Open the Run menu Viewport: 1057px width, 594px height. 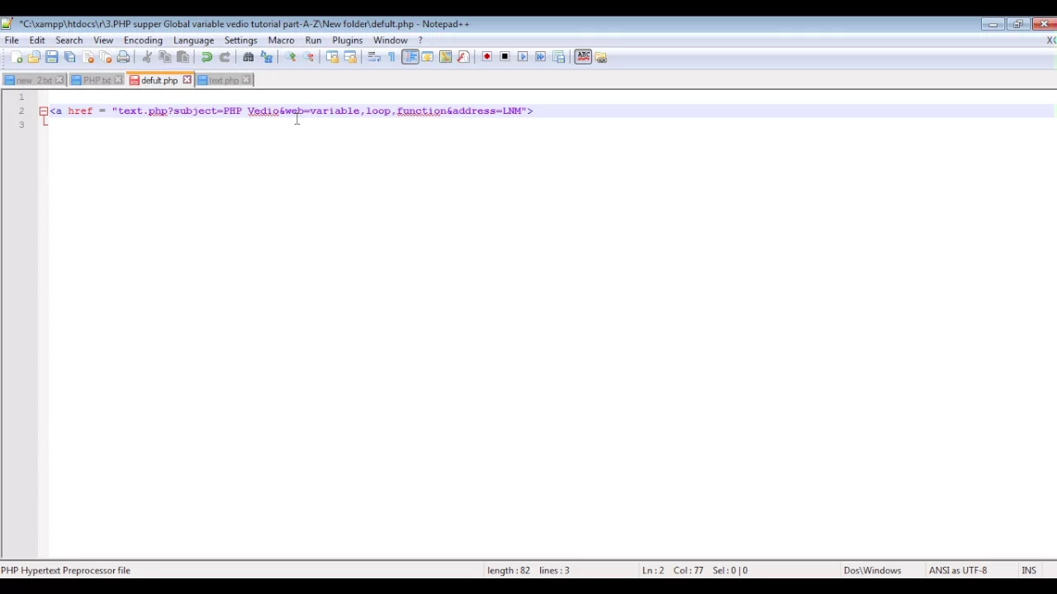click(x=313, y=40)
